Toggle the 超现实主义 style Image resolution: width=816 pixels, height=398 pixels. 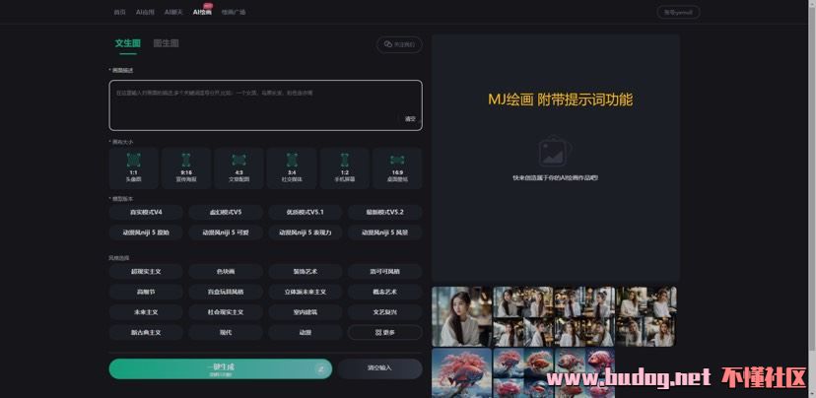tap(146, 272)
